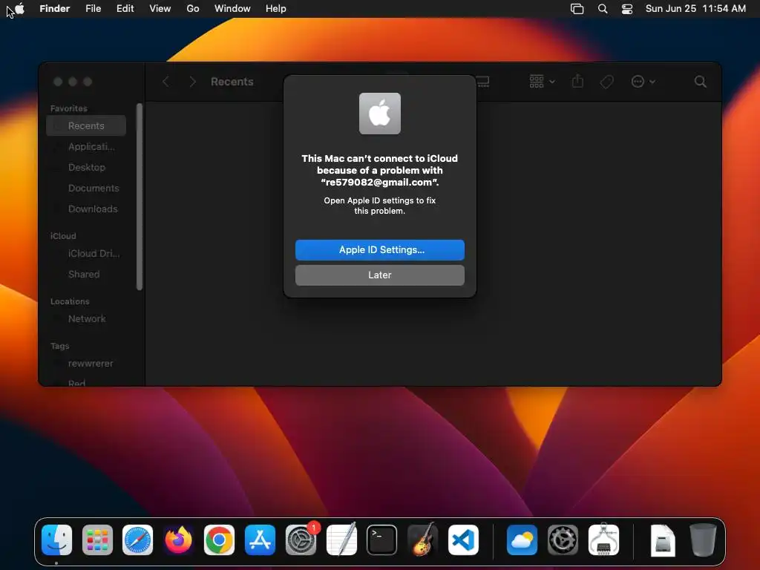Image resolution: width=760 pixels, height=570 pixels.
Task: Click the Favorites section header
Action: point(69,108)
